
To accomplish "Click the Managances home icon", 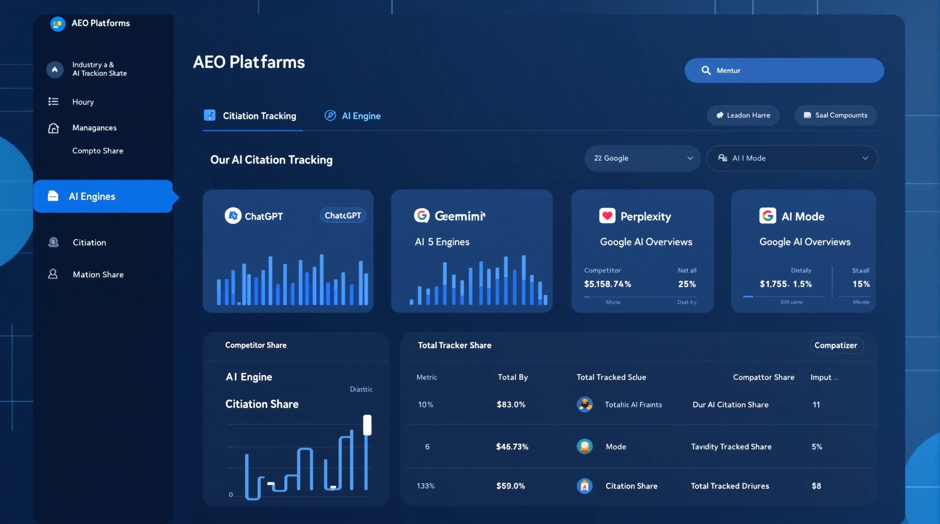I will tap(53, 128).
